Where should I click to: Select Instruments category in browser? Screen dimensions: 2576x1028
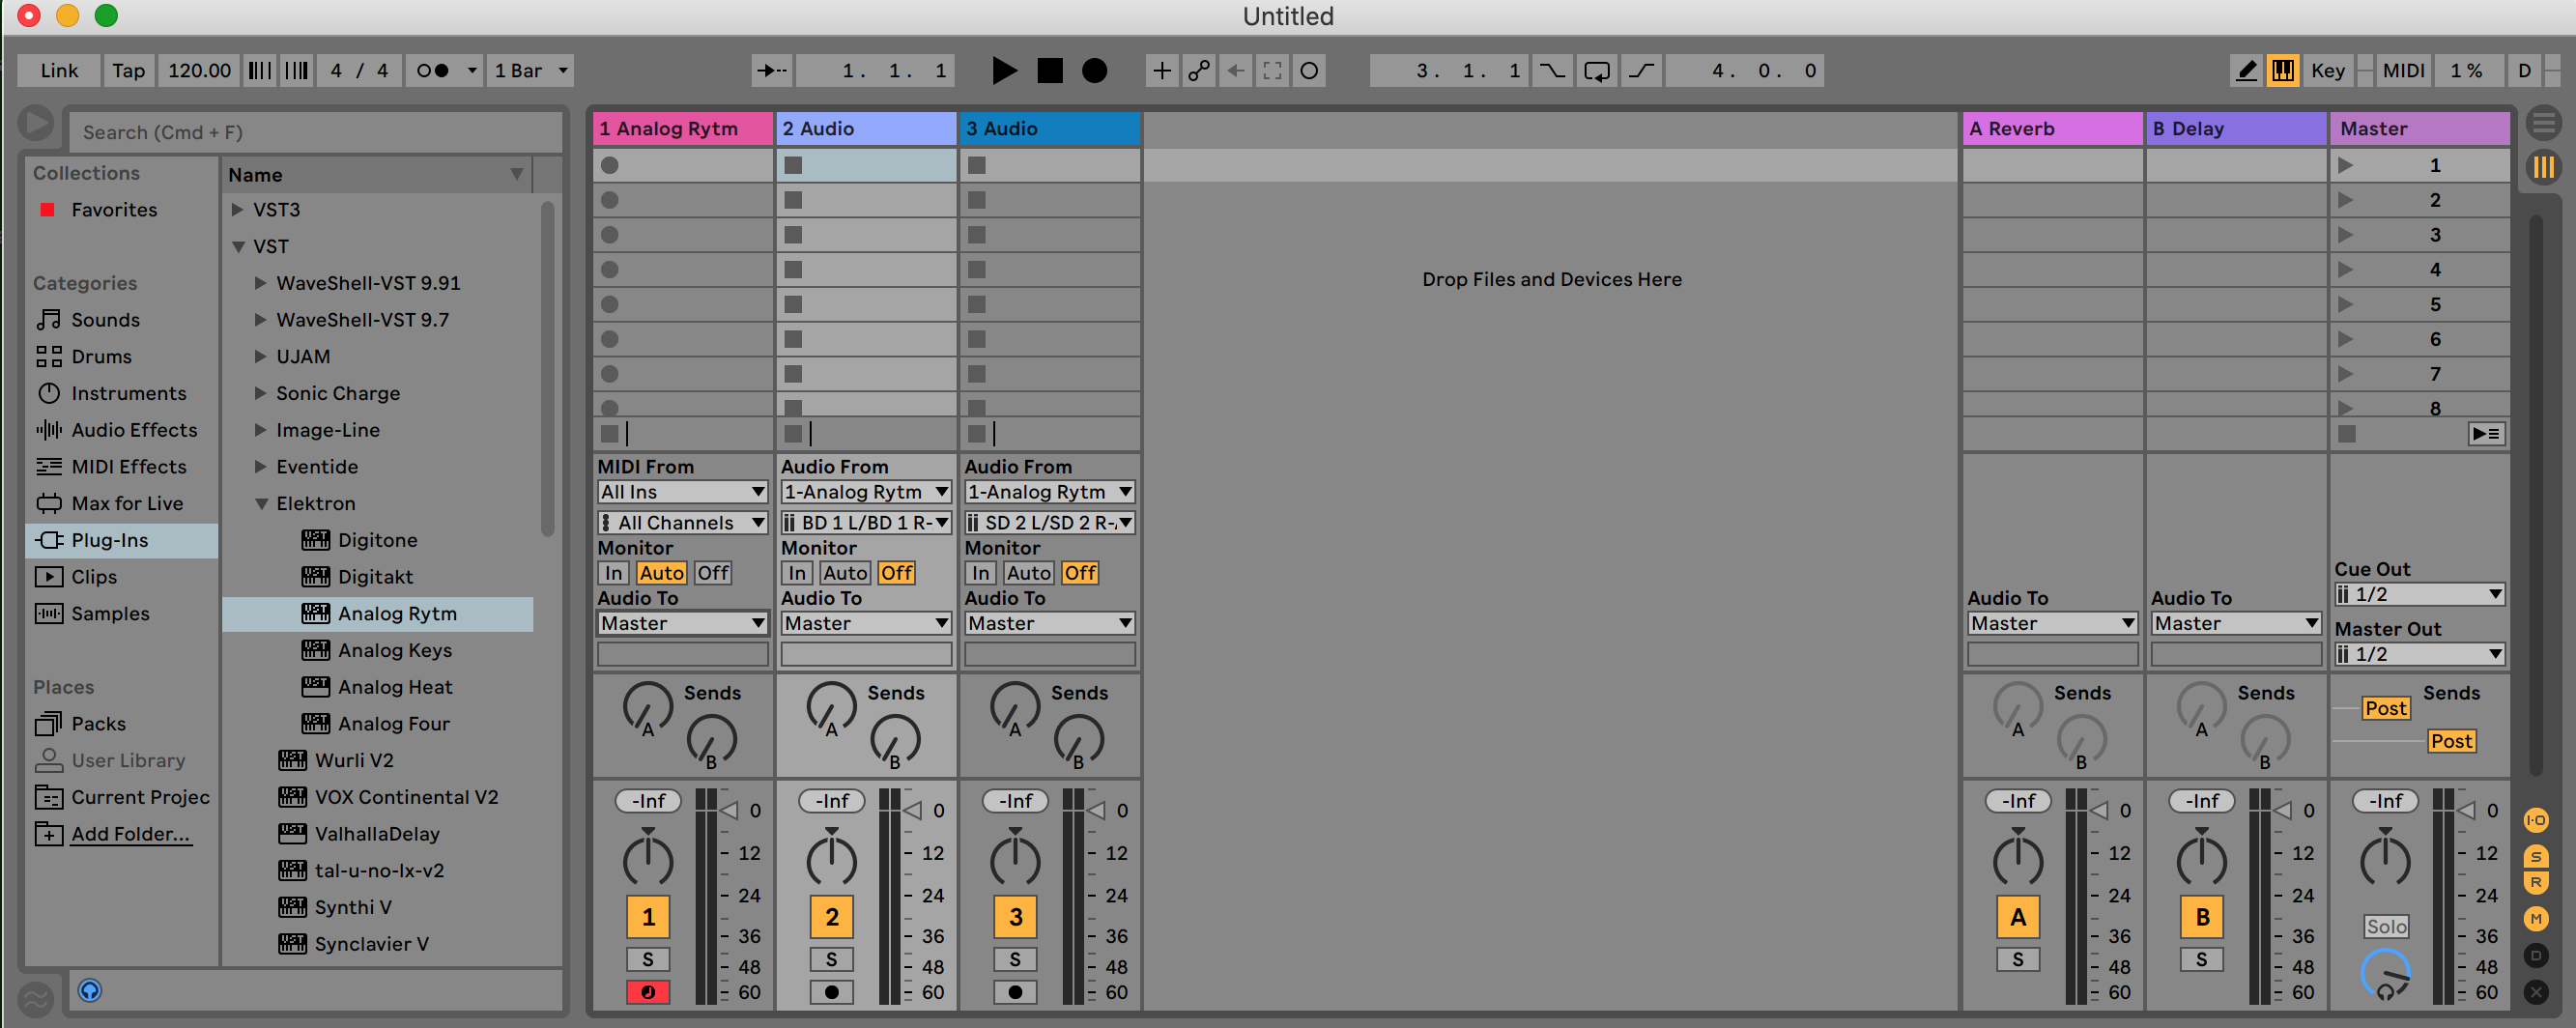[x=128, y=394]
